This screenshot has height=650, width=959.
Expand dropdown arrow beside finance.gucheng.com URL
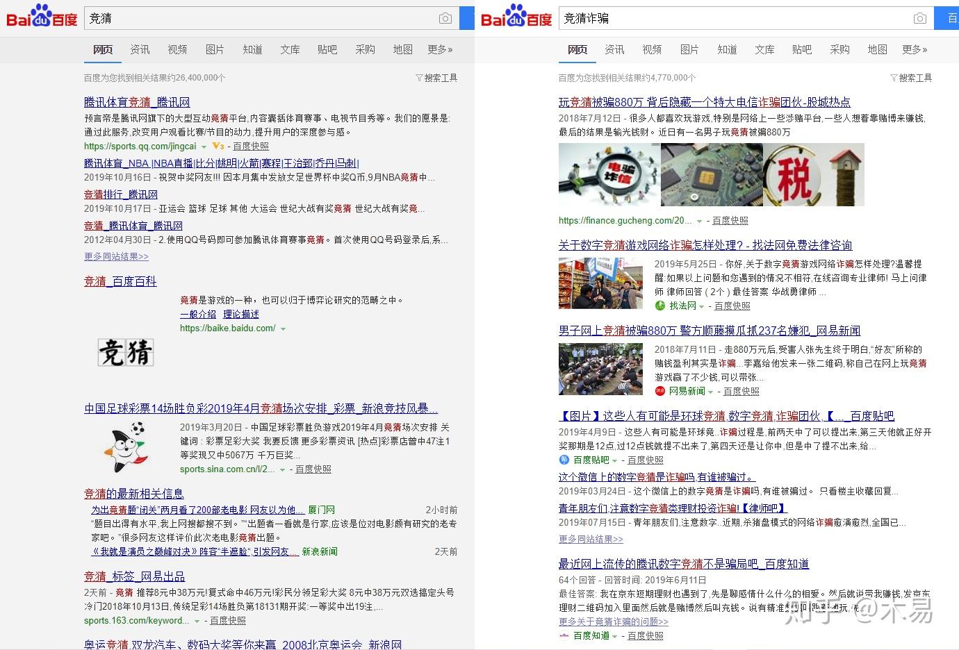699,222
